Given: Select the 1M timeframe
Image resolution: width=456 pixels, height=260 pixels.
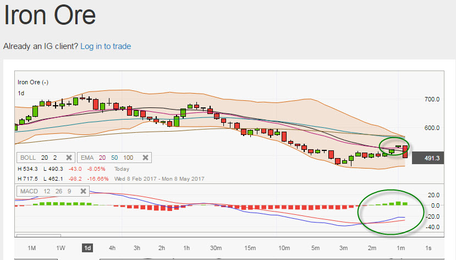Looking at the screenshot, I should [32, 248].
